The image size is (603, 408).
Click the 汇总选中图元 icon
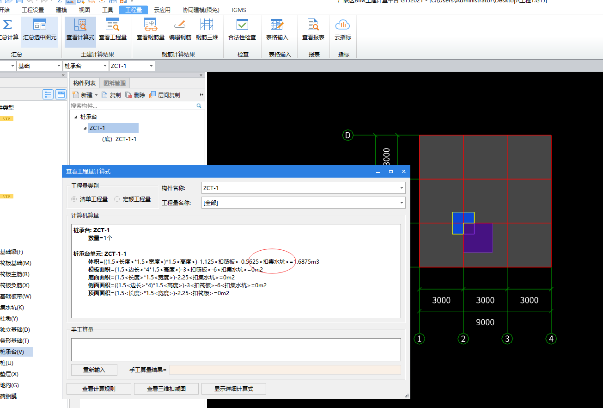tap(40, 25)
